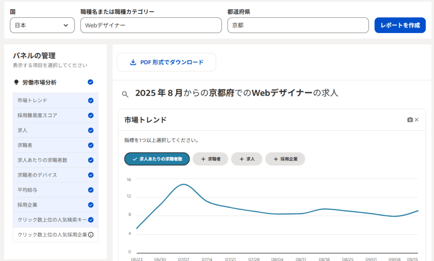
Task: Click the plus icon on 採用企業 chip
Action: tap(276, 159)
